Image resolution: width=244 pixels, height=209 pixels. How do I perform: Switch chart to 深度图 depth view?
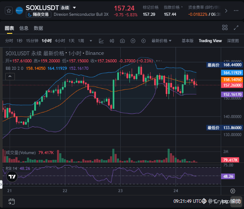(233, 41)
